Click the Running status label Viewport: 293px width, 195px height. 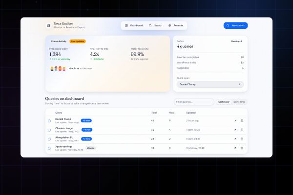[x=236, y=41]
